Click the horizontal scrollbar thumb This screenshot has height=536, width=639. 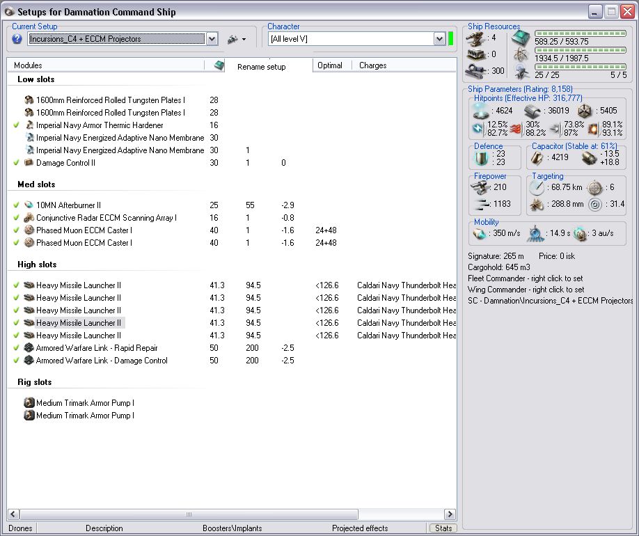pyautogui.click(x=189, y=514)
